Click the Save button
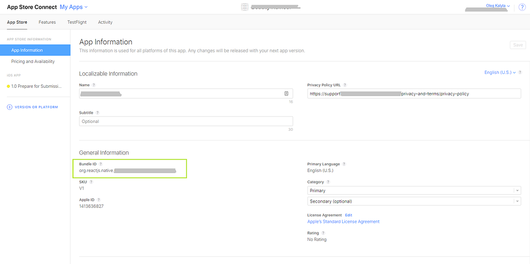 [518, 45]
